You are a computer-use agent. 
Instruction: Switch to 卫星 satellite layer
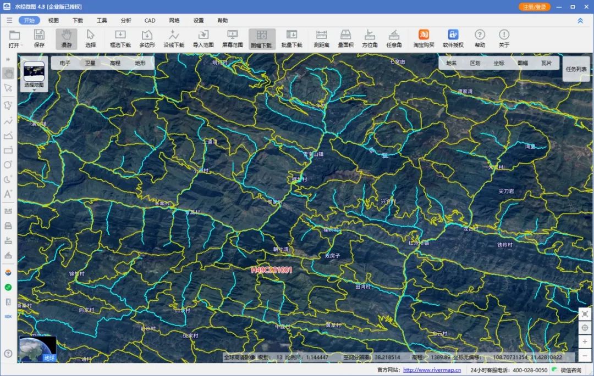(90, 63)
